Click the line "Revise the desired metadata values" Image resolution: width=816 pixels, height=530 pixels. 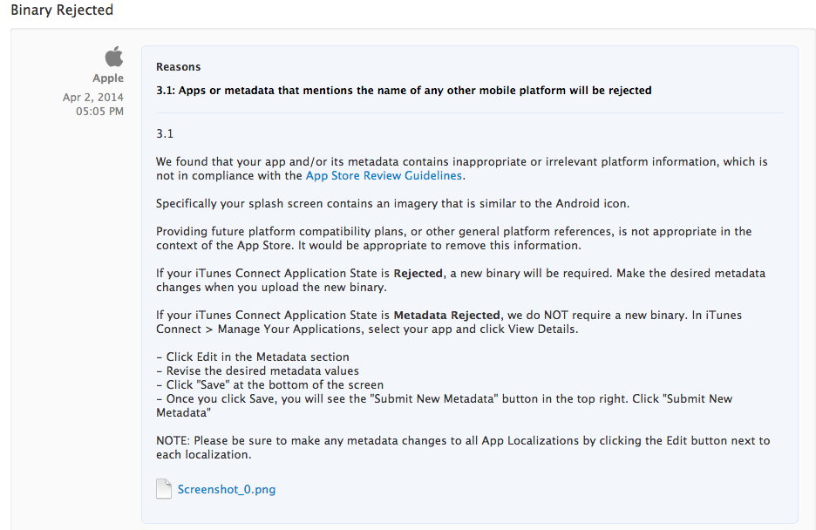[257, 370]
